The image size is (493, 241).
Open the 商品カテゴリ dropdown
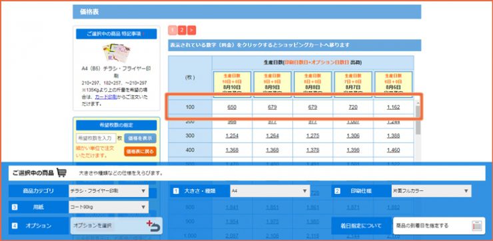[x=109, y=190]
